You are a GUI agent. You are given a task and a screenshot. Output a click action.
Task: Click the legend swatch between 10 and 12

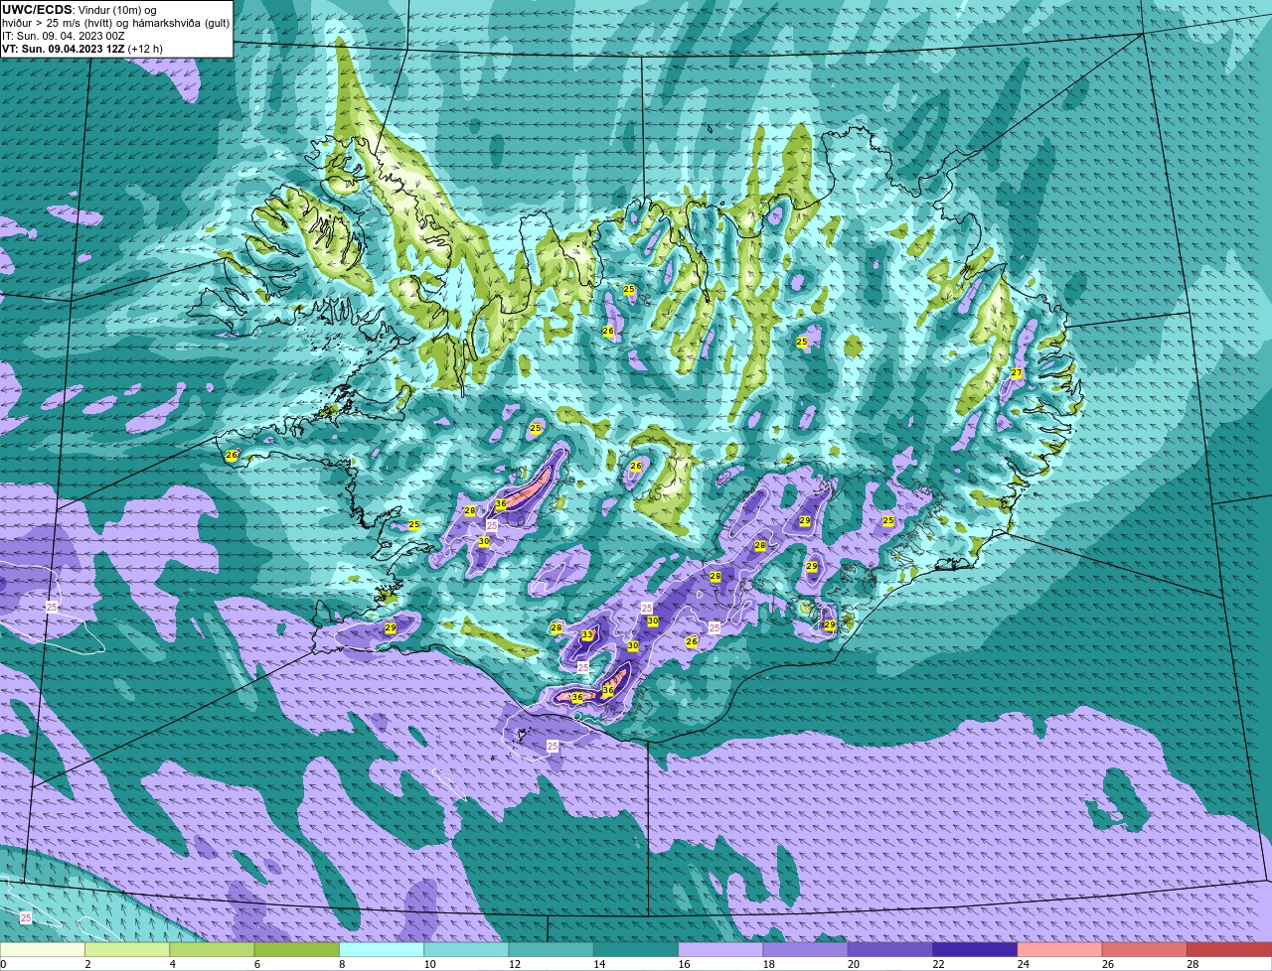point(466,949)
